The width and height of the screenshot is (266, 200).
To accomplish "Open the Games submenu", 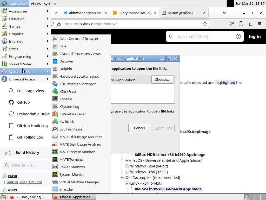I will pyautogui.click(x=25, y=26).
